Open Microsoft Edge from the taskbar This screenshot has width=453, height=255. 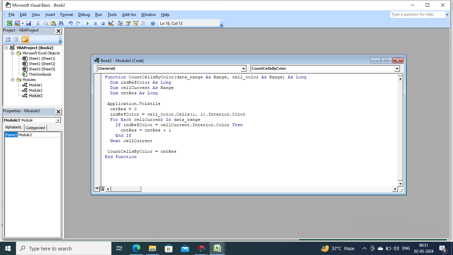(x=136, y=248)
